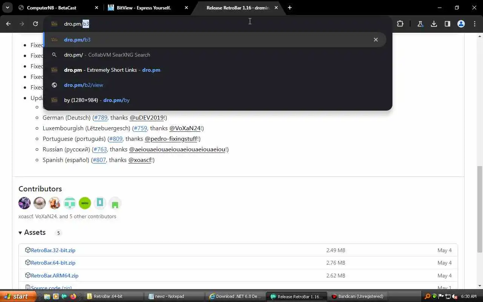Open pull request #763 link
Image resolution: width=483 pixels, height=302 pixels.
pos(100,149)
